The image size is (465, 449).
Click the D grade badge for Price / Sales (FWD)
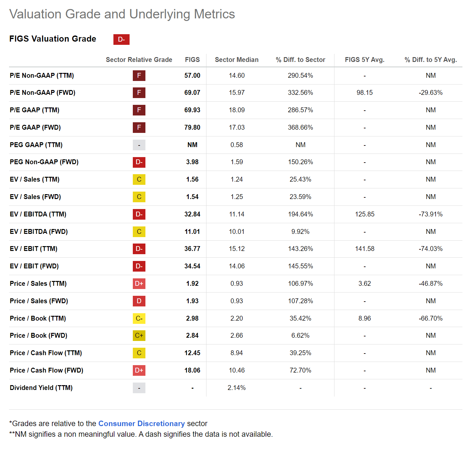[139, 301]
